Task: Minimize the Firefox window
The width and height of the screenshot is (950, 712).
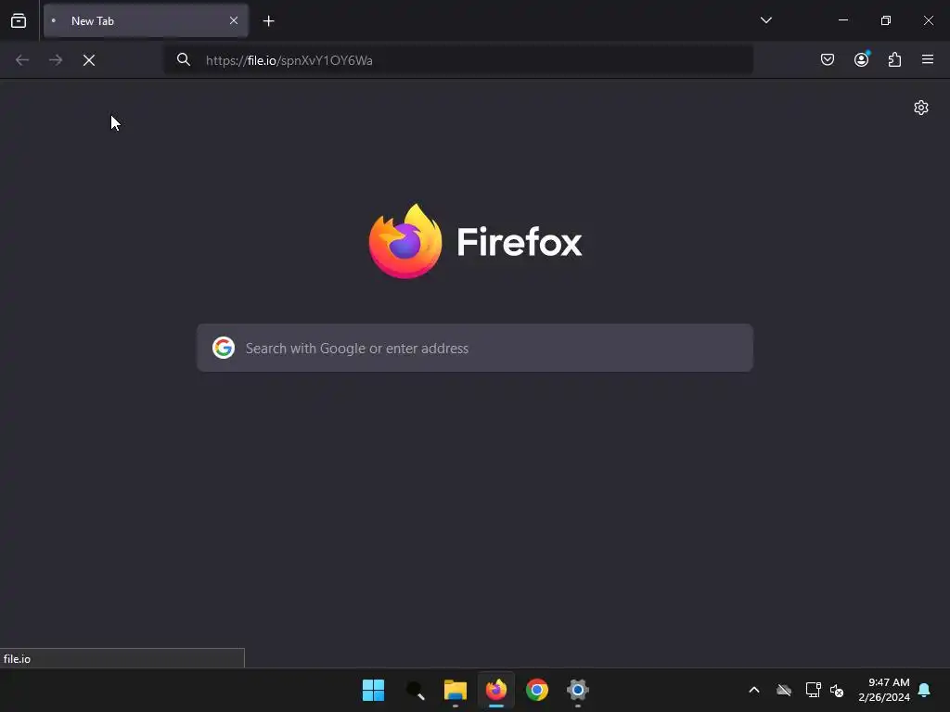Action: click(842, 20)
